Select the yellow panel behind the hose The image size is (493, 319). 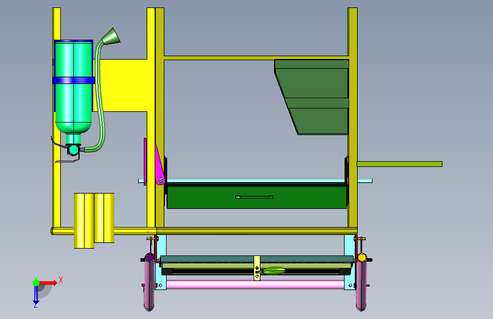coord(124,85)
